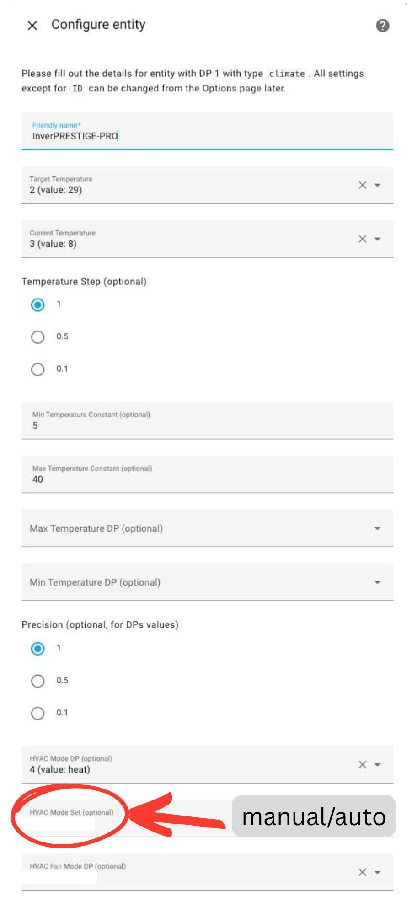This screenshot has width=412, height=901.
Task: Choose Precision 0.1 radio option
Action: pos(38,713)
